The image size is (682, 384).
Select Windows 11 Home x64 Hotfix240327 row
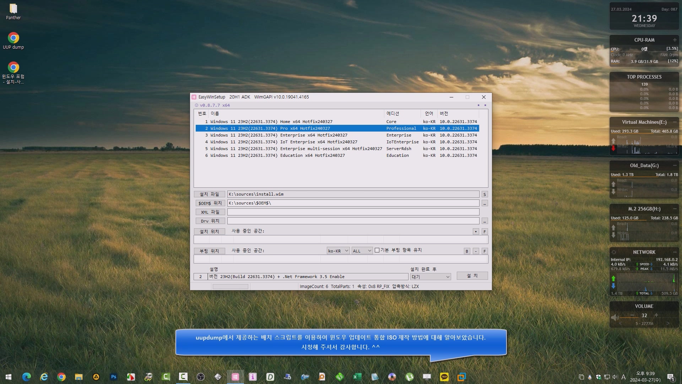(337, 122)
